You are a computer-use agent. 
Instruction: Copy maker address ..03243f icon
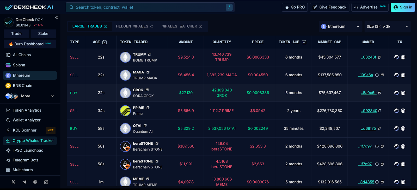pyautogui.click(x=379, y=57)
